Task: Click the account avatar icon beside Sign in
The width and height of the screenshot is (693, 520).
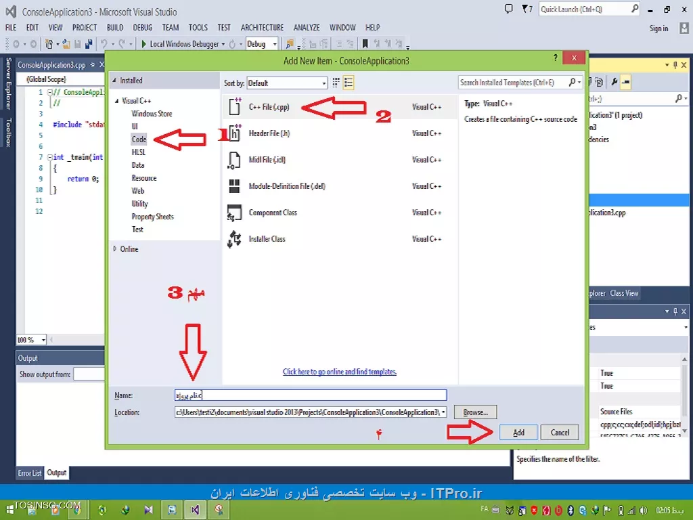Action: [684, 28]
